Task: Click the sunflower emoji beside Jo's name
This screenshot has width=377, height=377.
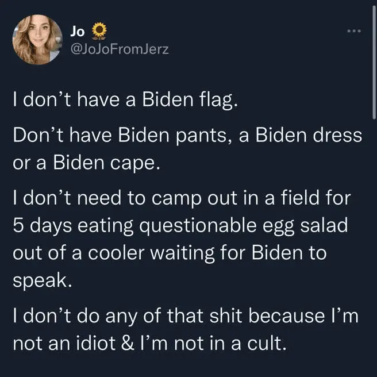Action: click(99, 30)
